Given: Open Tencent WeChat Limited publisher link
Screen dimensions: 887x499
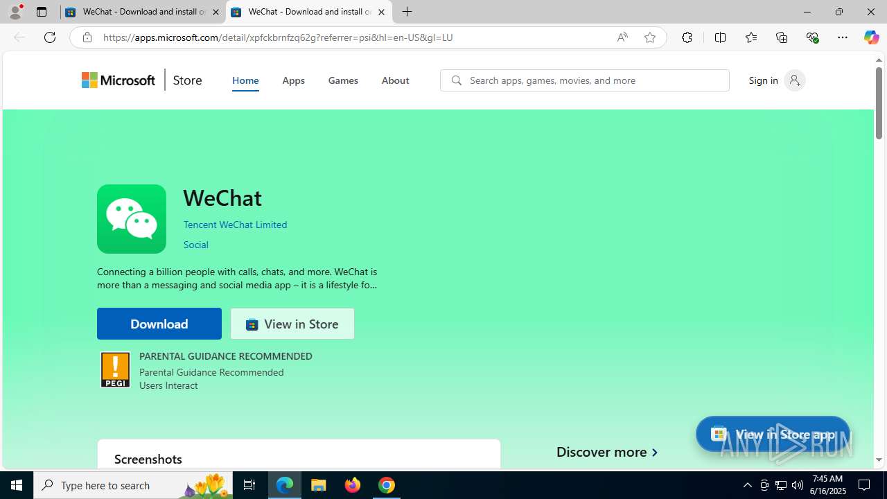Looking at the screenshot, I should 235,225.
